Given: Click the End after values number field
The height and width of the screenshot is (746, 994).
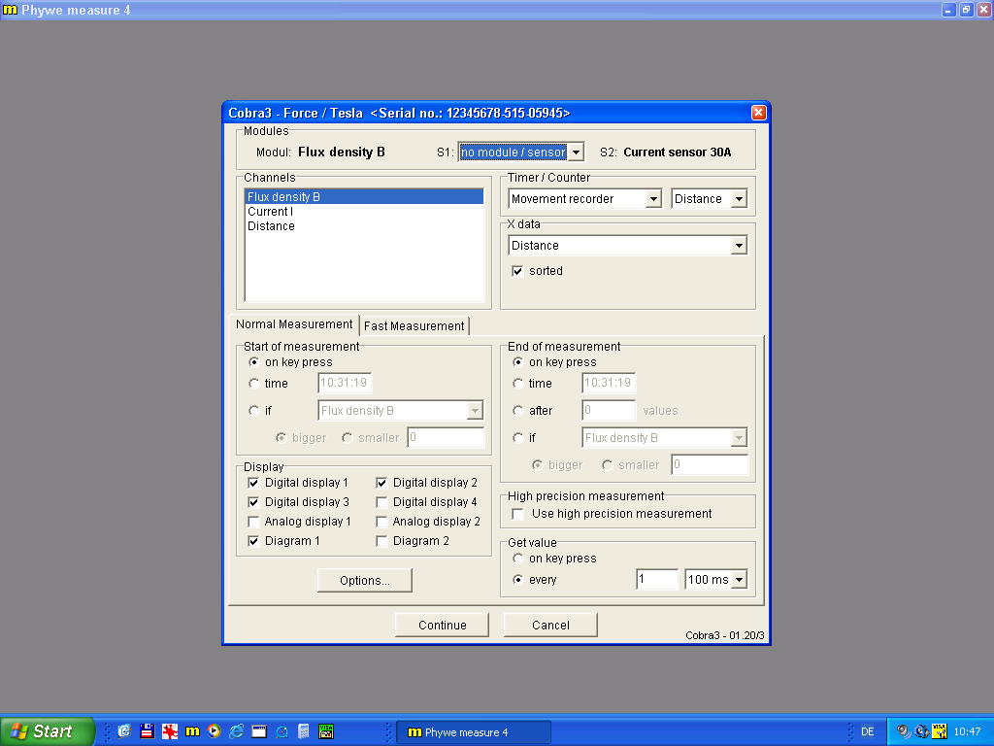Looking at the screenshot, I should [x=609, y=410].
